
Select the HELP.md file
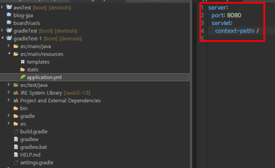30,155
